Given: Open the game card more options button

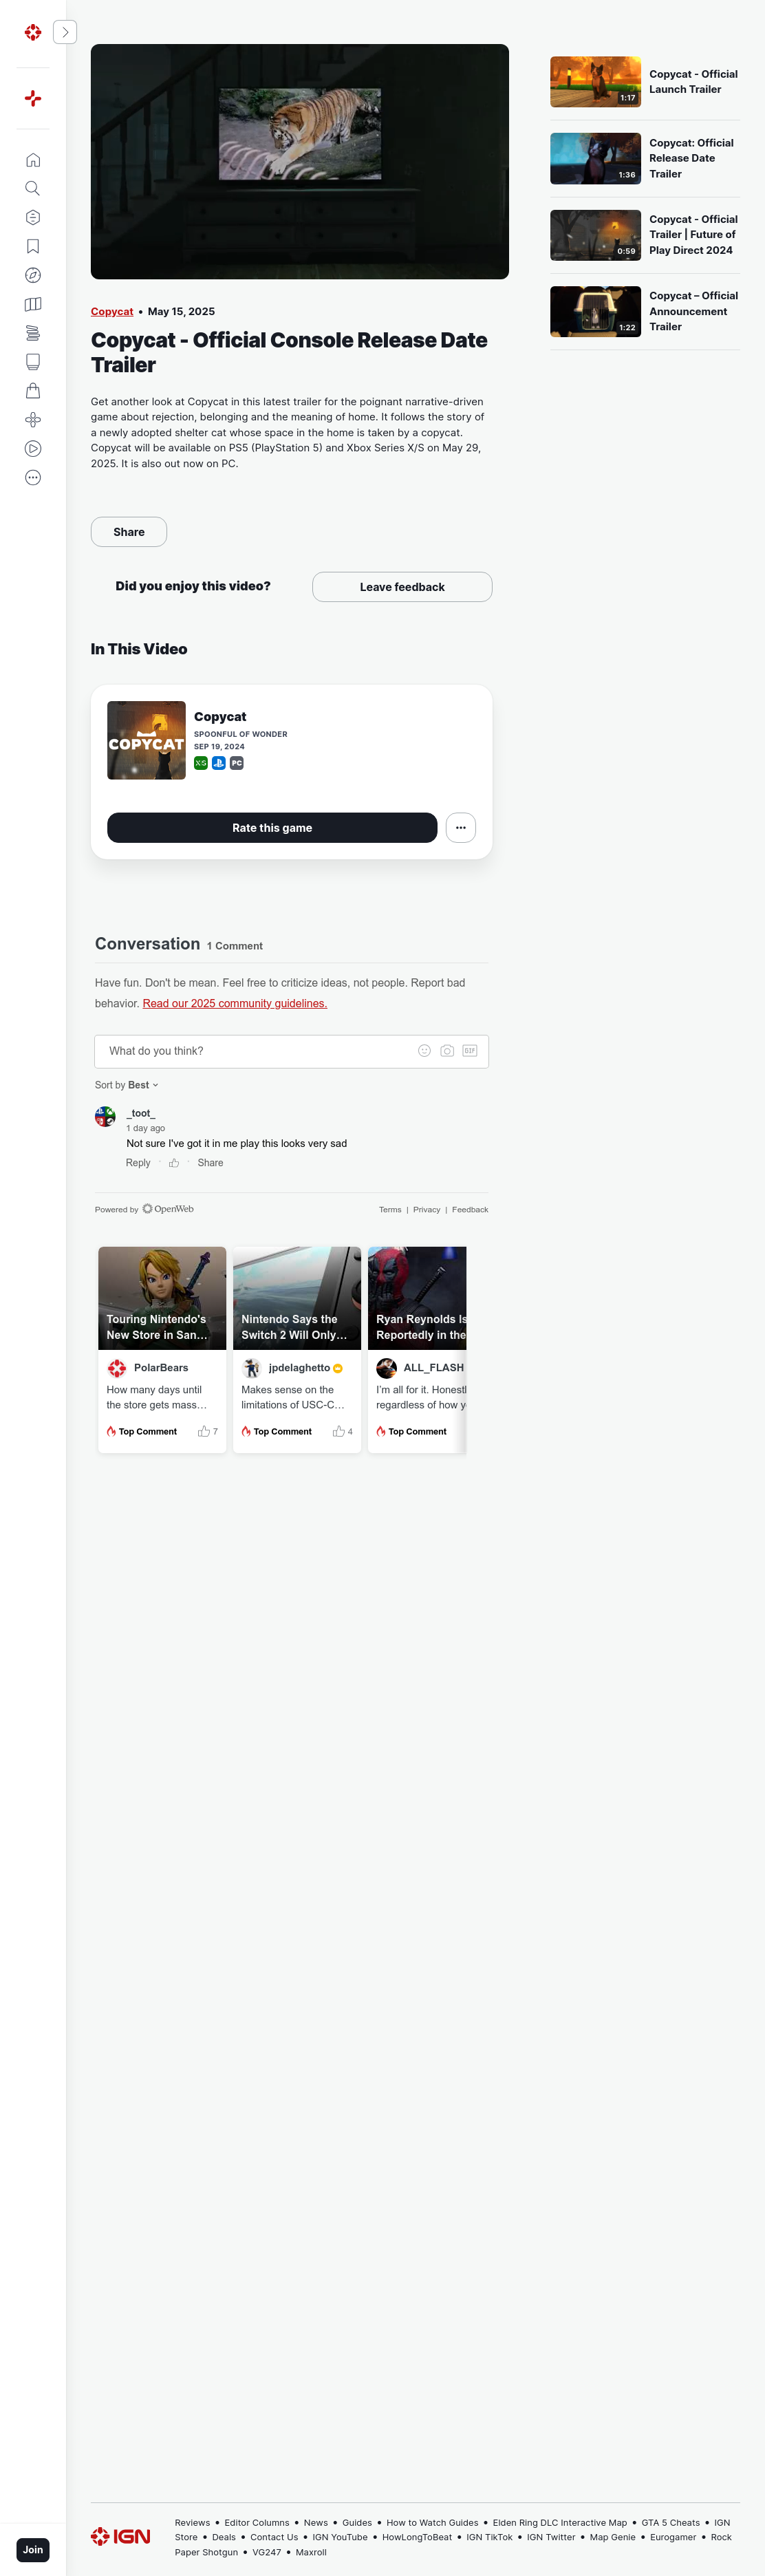Looking at the screenshot, I should tap(461, 828).
